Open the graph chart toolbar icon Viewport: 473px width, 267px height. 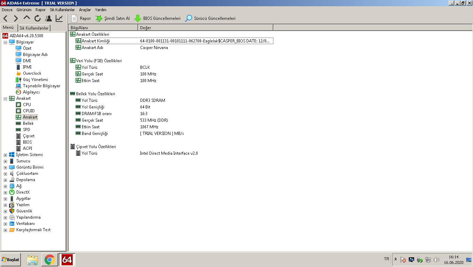coord(59,18)
